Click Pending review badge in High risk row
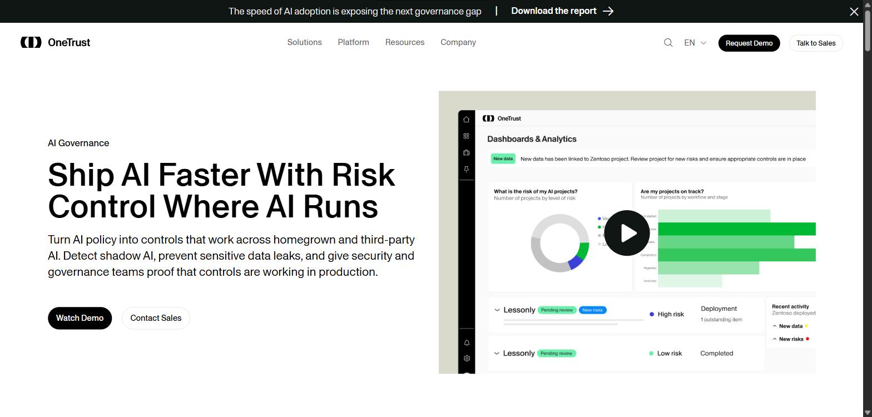 [x=557, y=310]
